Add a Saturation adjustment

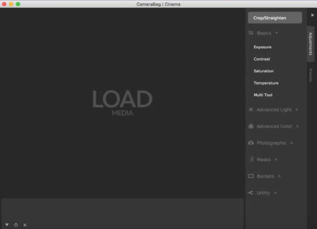(264, 71)
